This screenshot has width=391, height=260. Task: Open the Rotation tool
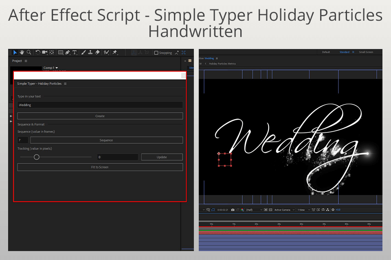[x=38, y=52]
